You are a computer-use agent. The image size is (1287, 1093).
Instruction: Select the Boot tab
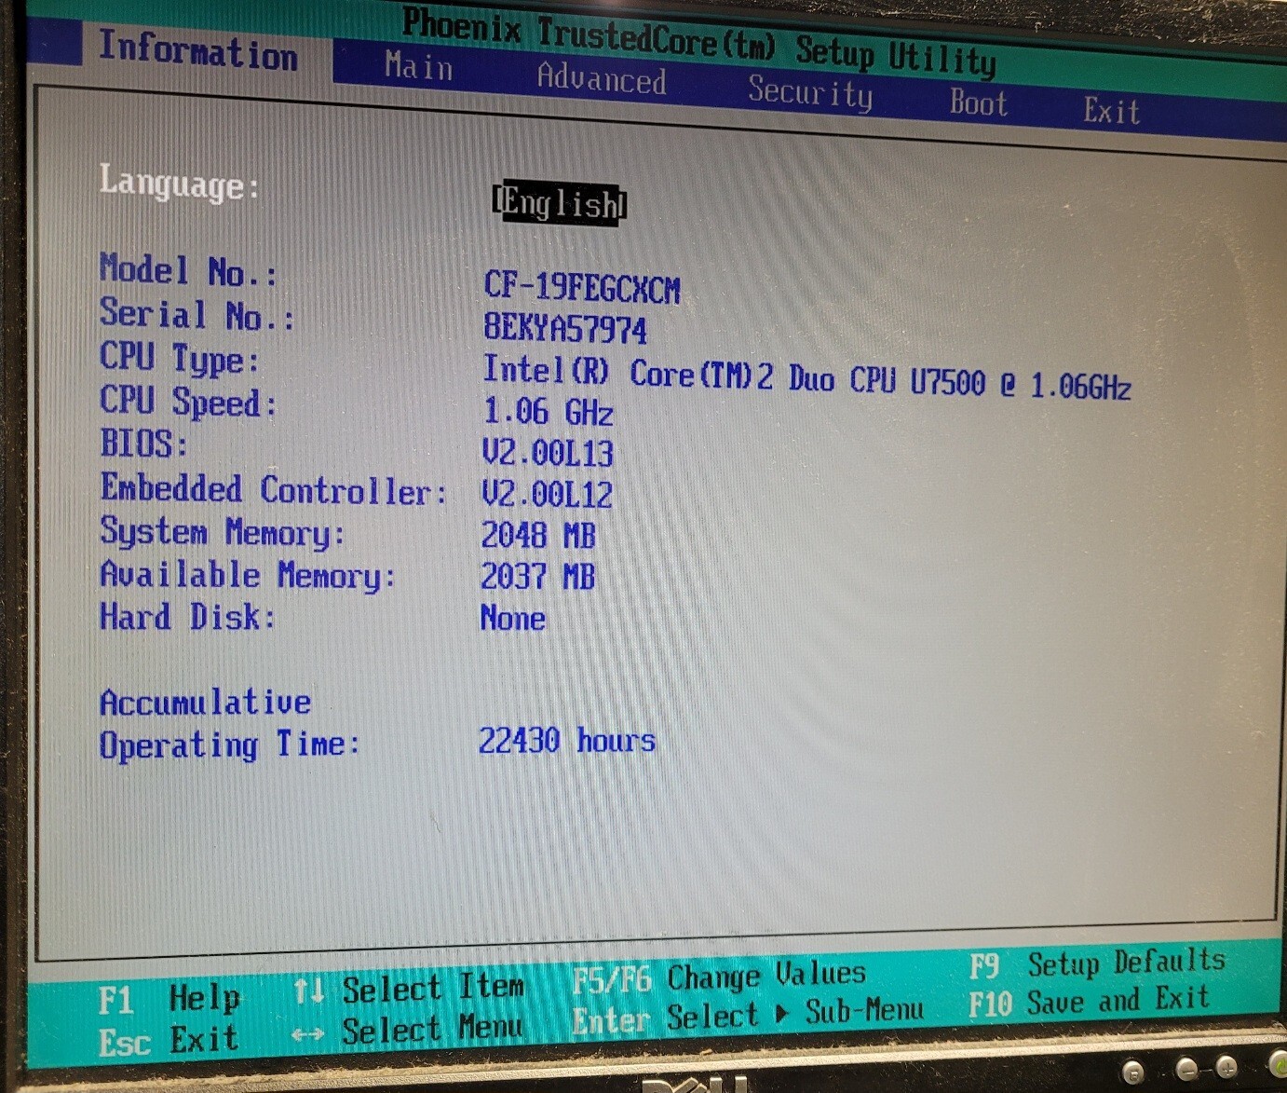click(x=979, y=102)
